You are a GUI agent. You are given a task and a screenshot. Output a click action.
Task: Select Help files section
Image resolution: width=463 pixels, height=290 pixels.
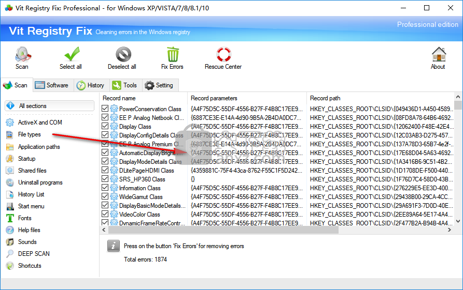coord(29,230)
